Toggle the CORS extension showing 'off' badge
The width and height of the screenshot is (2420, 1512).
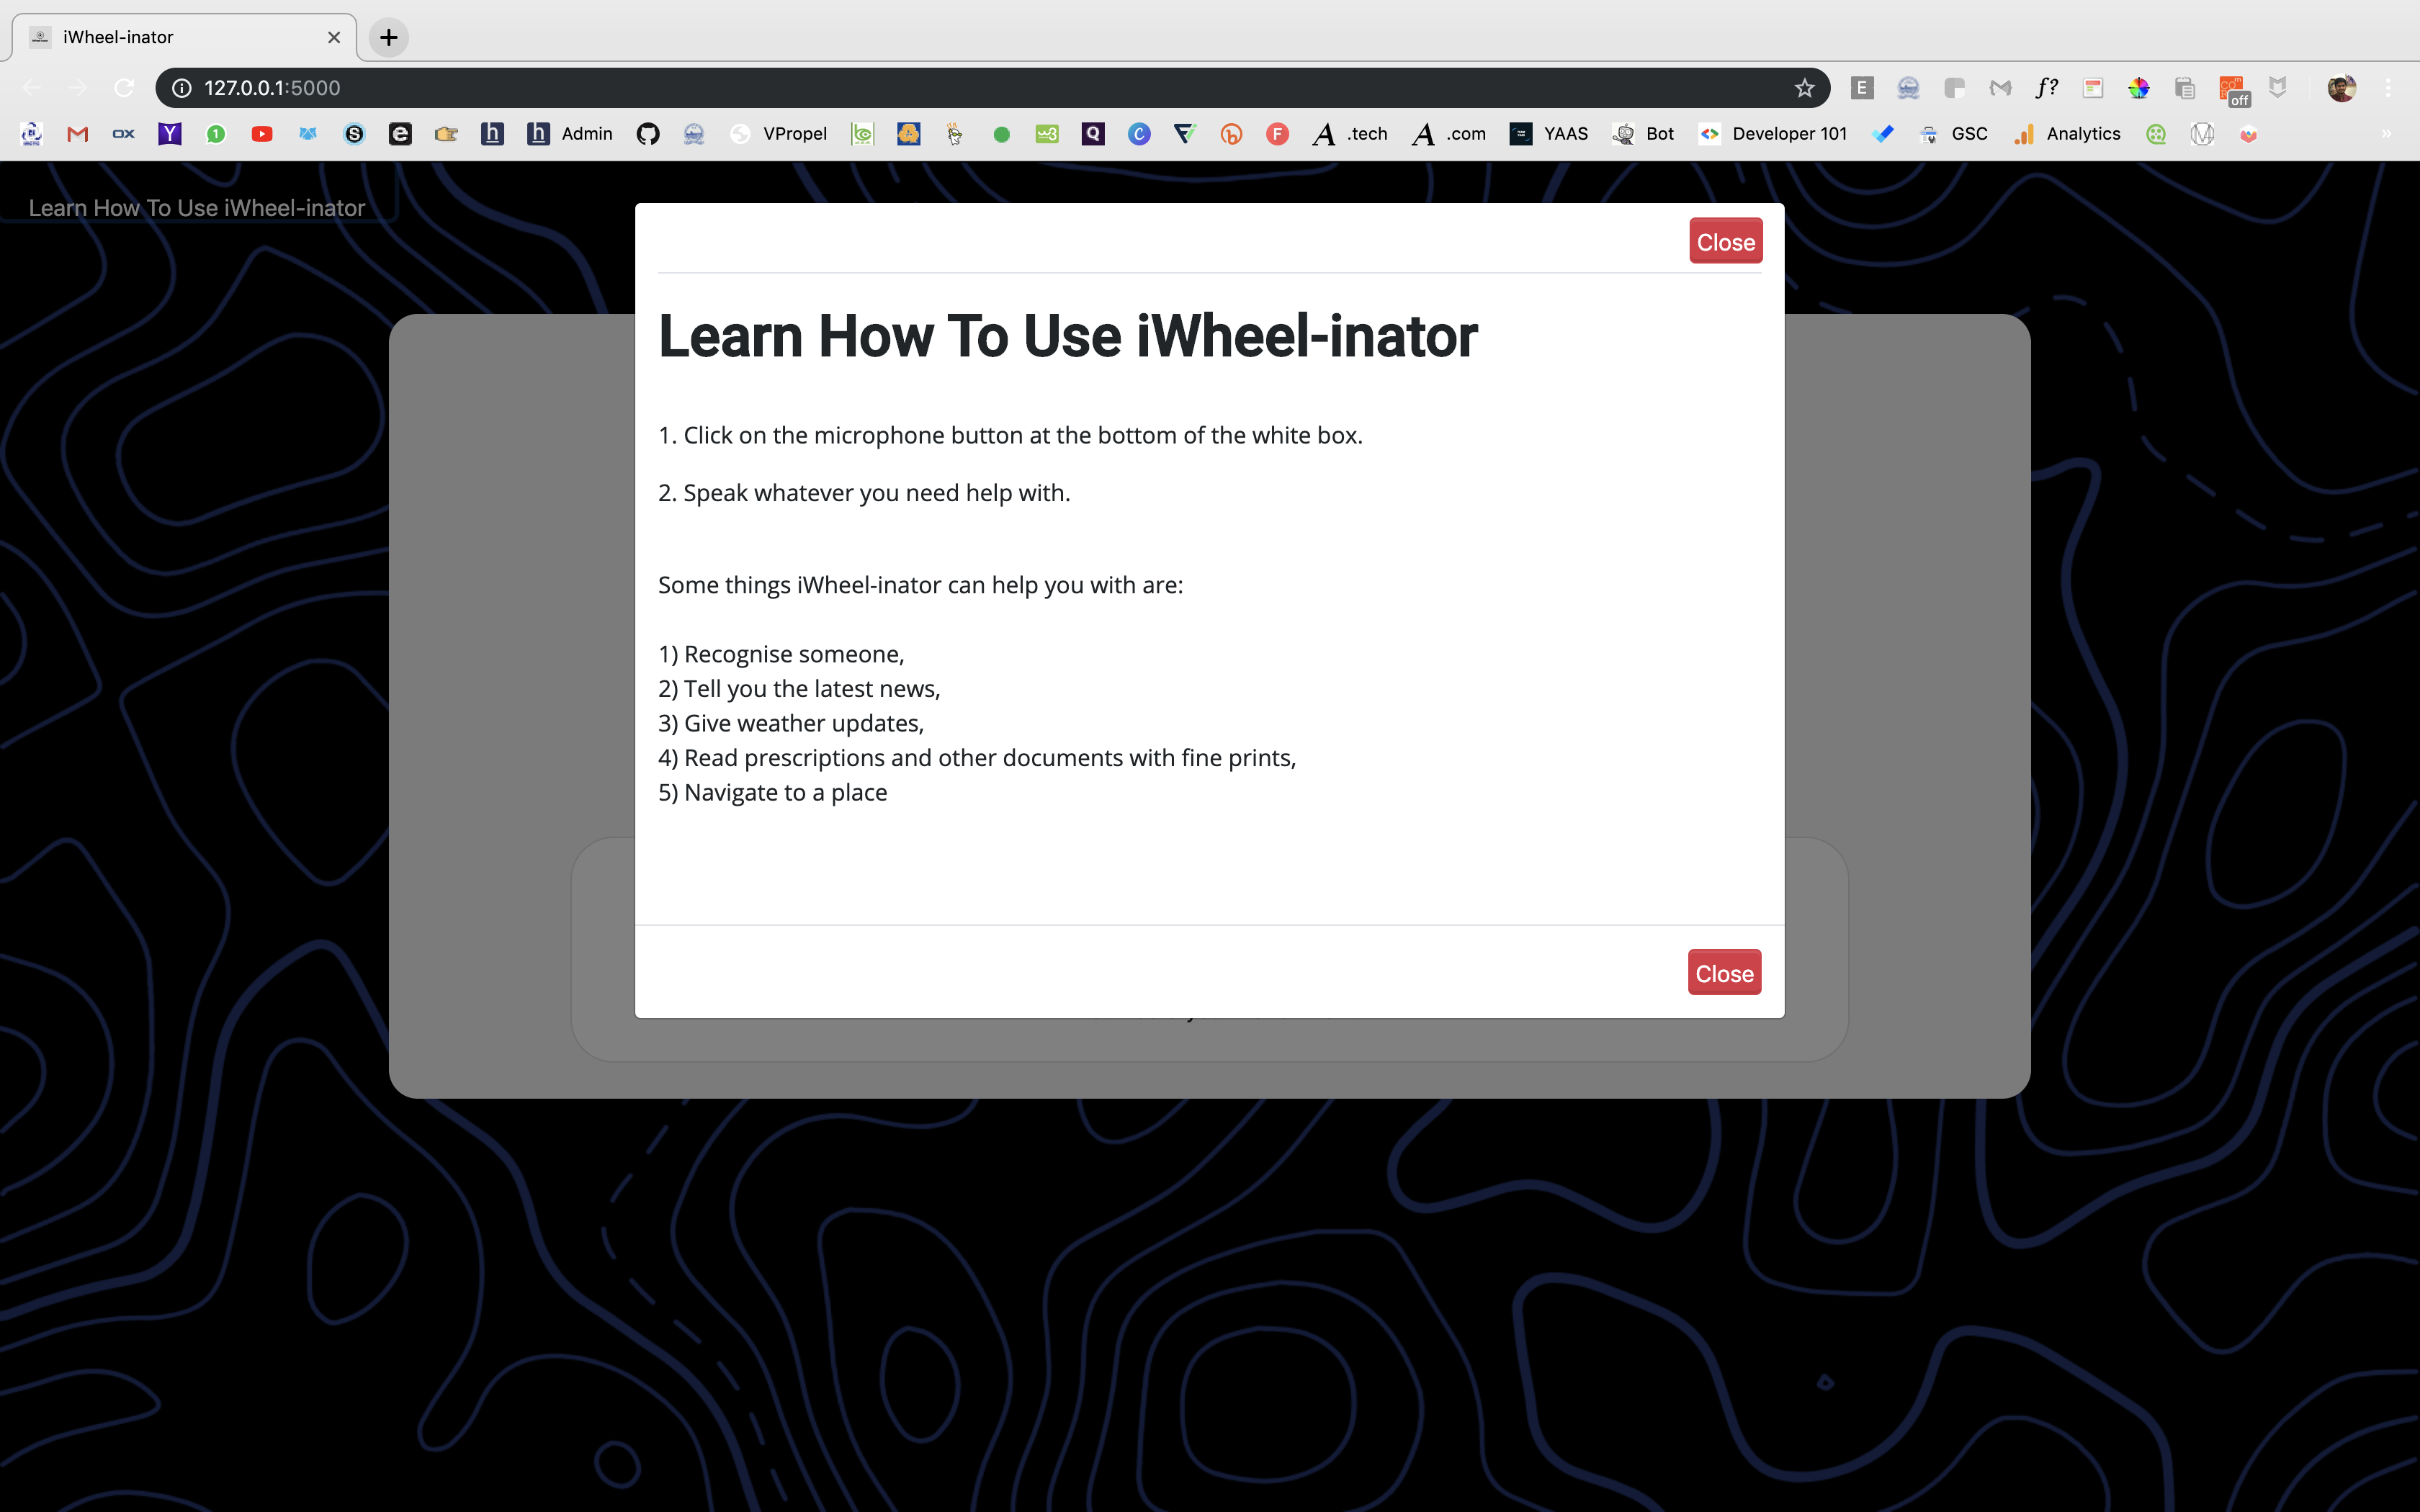coord(2232,90)
